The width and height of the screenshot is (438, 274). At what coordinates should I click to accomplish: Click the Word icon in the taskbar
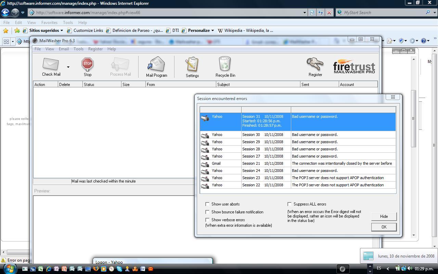click(x=143, y=269)
